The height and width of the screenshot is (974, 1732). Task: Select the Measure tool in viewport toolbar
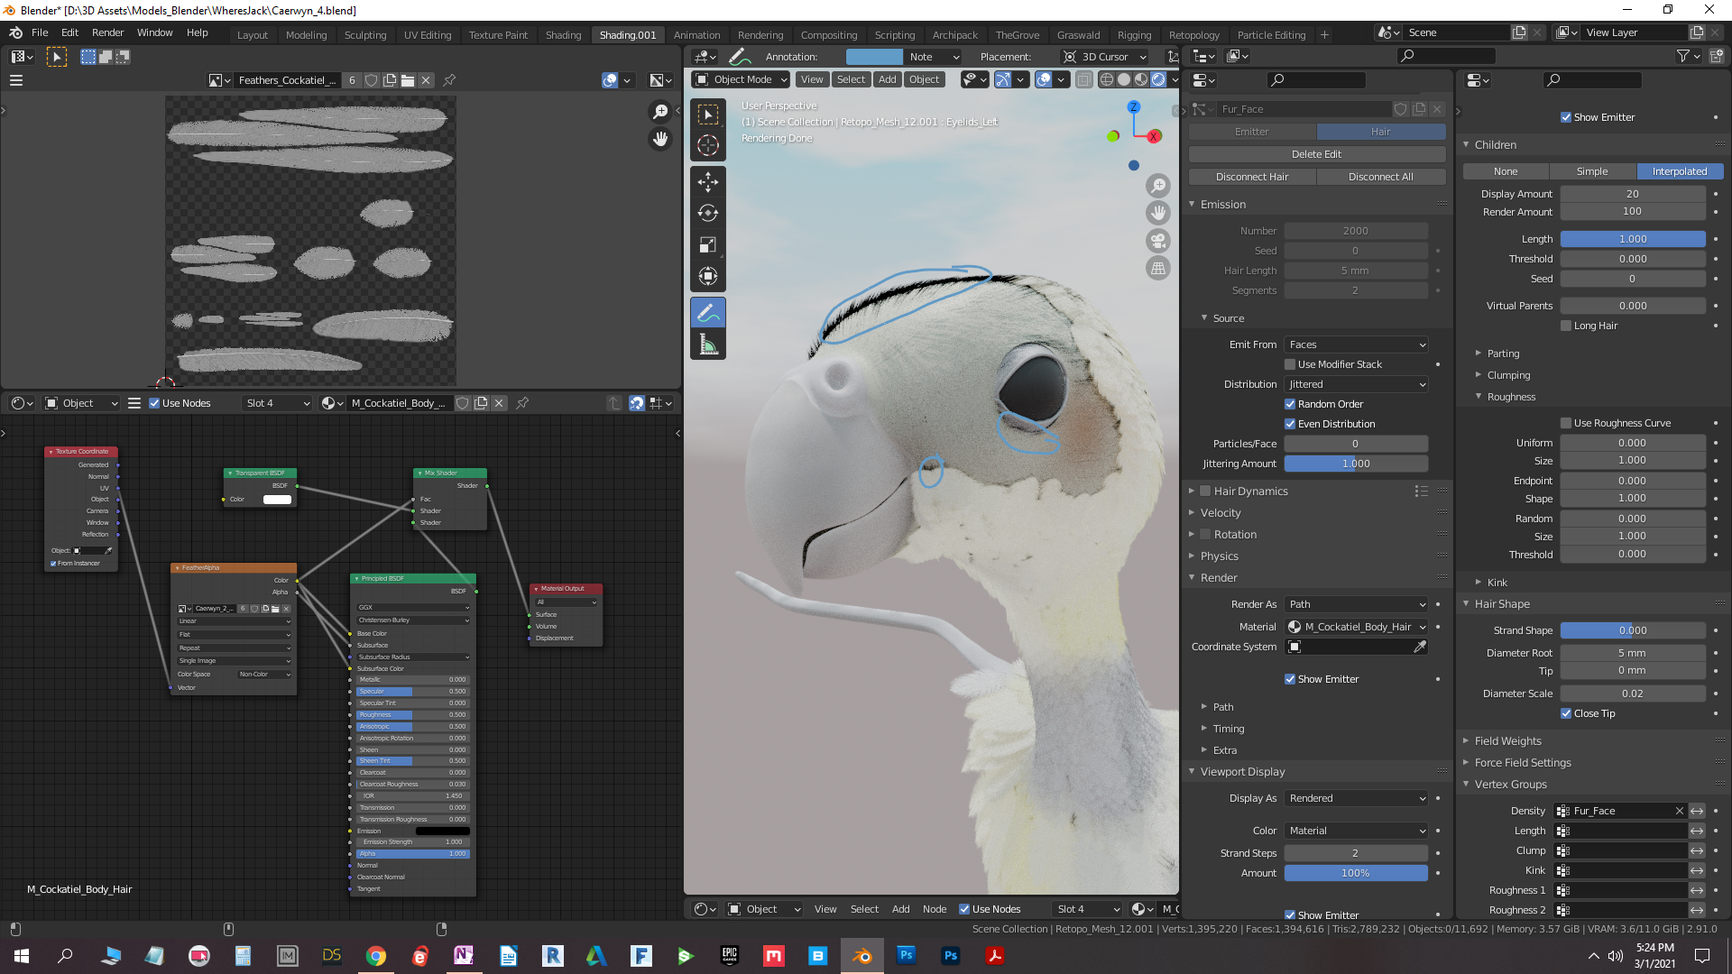[708, 345]
